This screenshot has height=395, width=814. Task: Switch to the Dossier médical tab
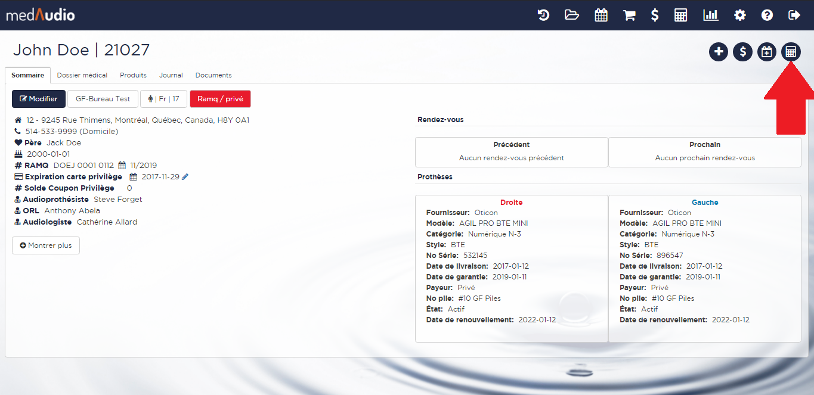(82, 75)
